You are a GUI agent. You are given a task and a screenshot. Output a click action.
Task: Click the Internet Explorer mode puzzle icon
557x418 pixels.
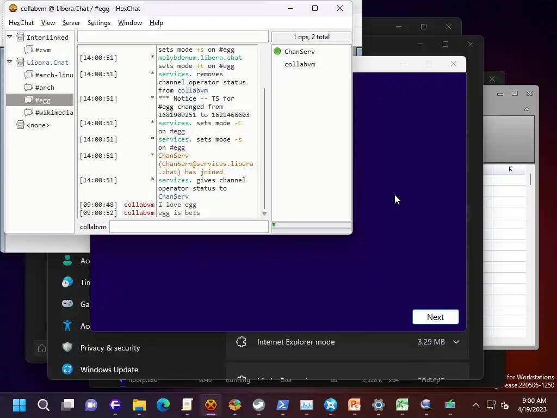click(241, 342)
